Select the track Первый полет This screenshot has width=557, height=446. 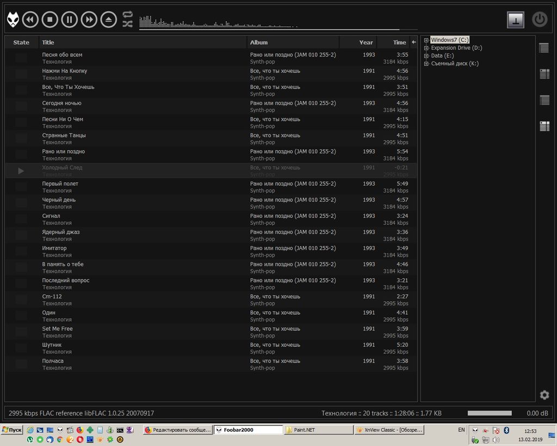(211, 187)
